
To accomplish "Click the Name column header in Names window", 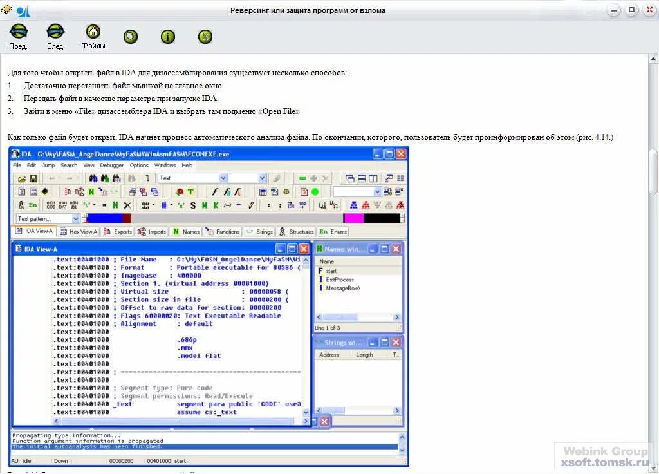I will coord(326,261).
